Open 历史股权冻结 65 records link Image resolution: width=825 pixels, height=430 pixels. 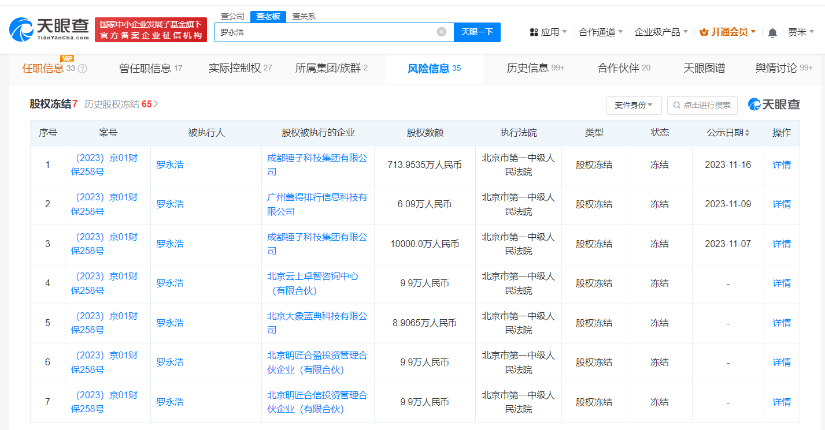(x=121, y=104)
